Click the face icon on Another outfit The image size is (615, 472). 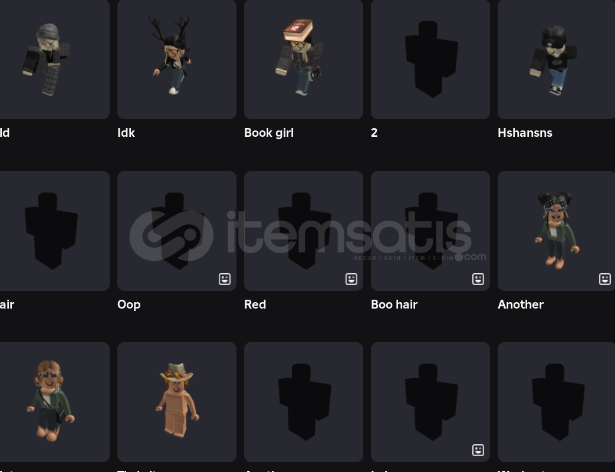pyautogui.click(x=604, y=279)
